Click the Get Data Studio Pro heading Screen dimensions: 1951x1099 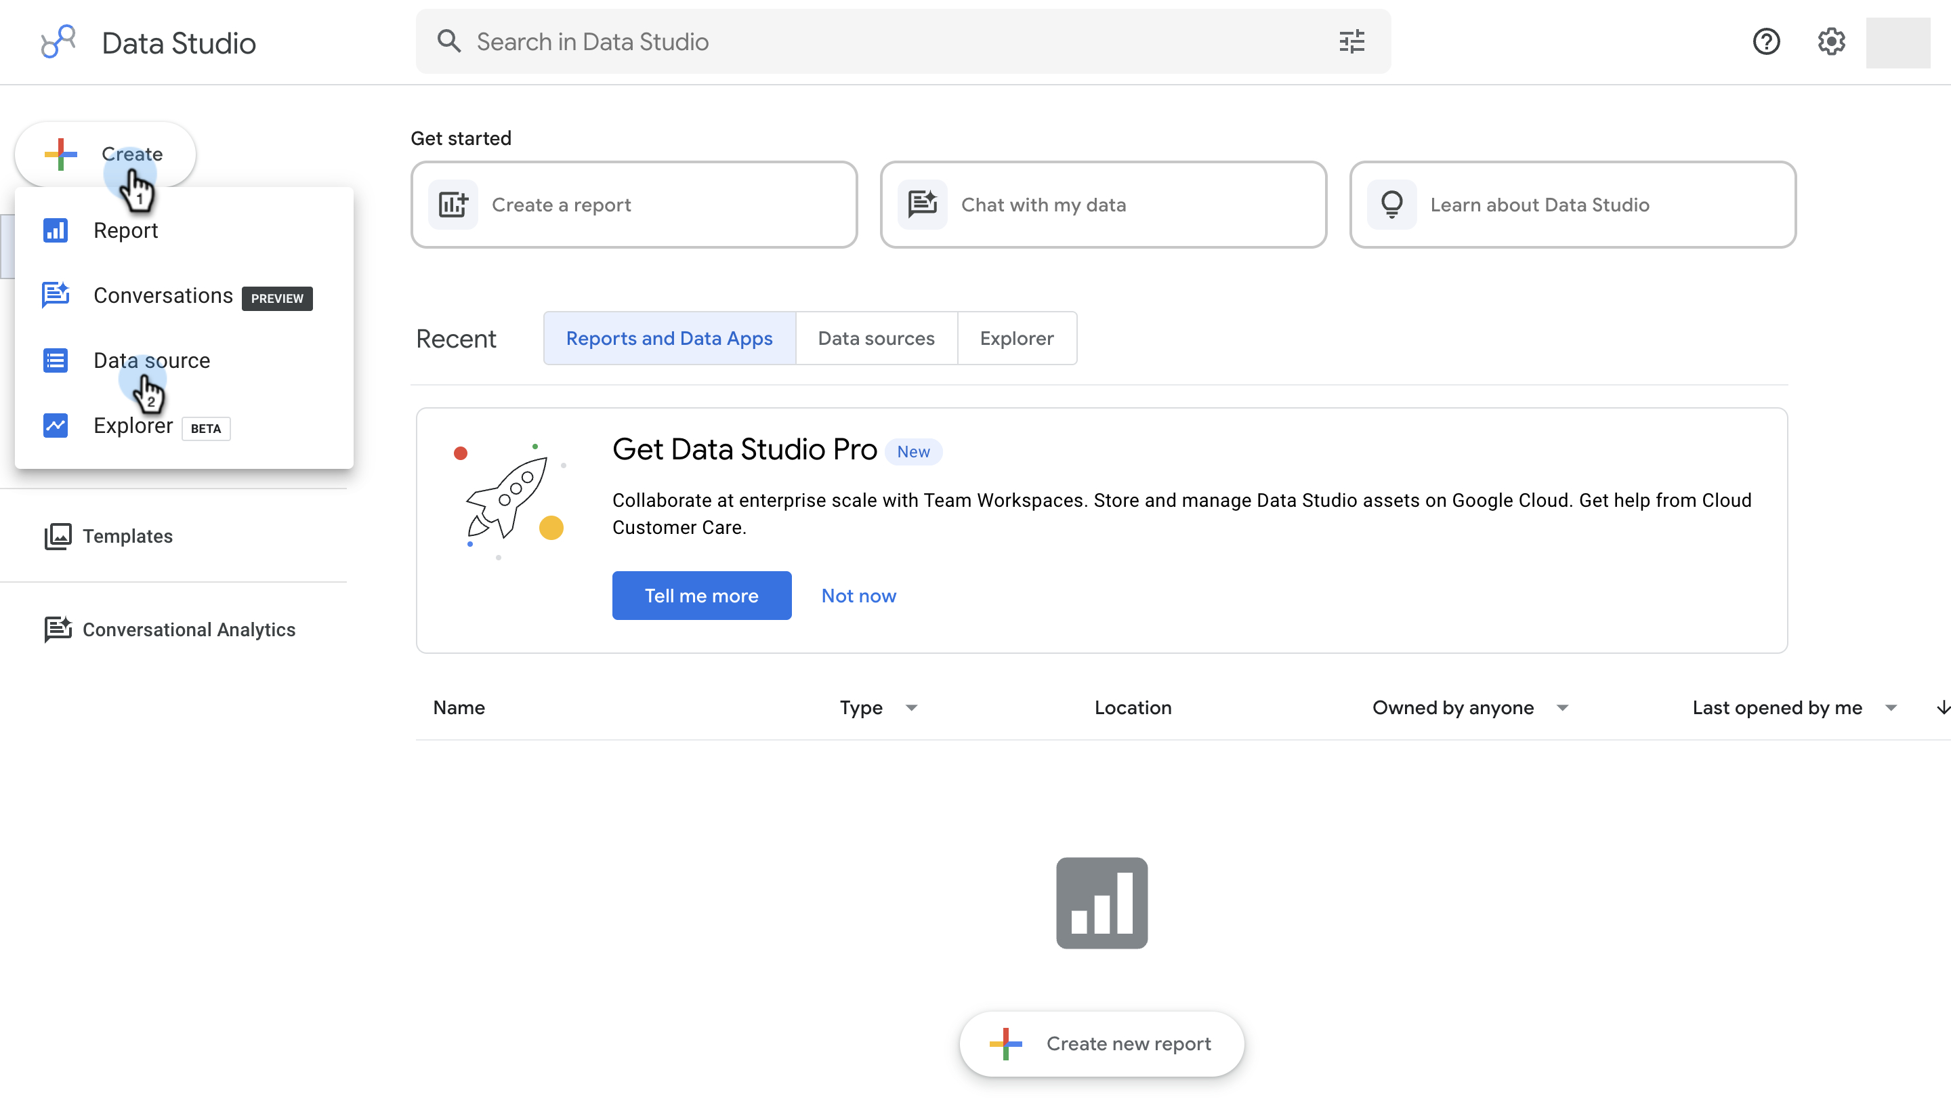[744, 449]
